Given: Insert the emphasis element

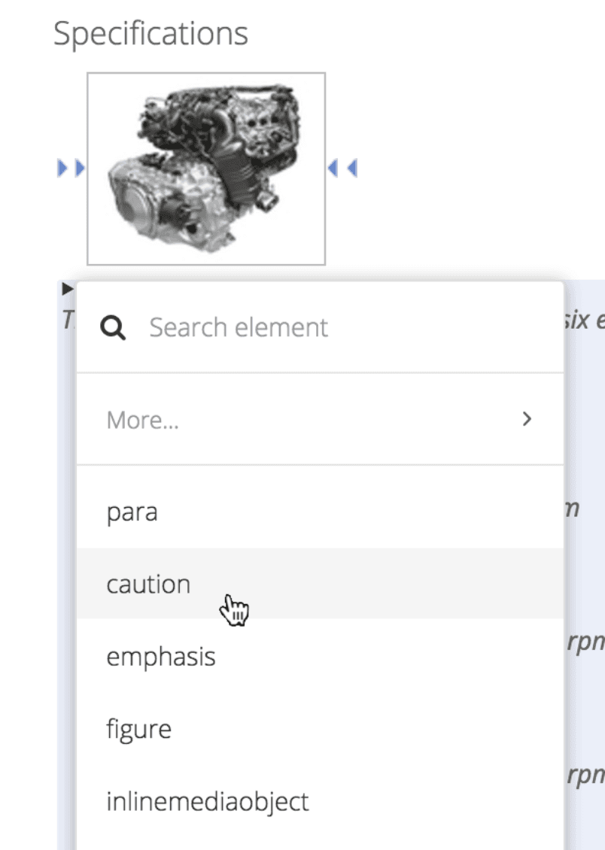Looking at the screenshot, I should coord(161,657).
